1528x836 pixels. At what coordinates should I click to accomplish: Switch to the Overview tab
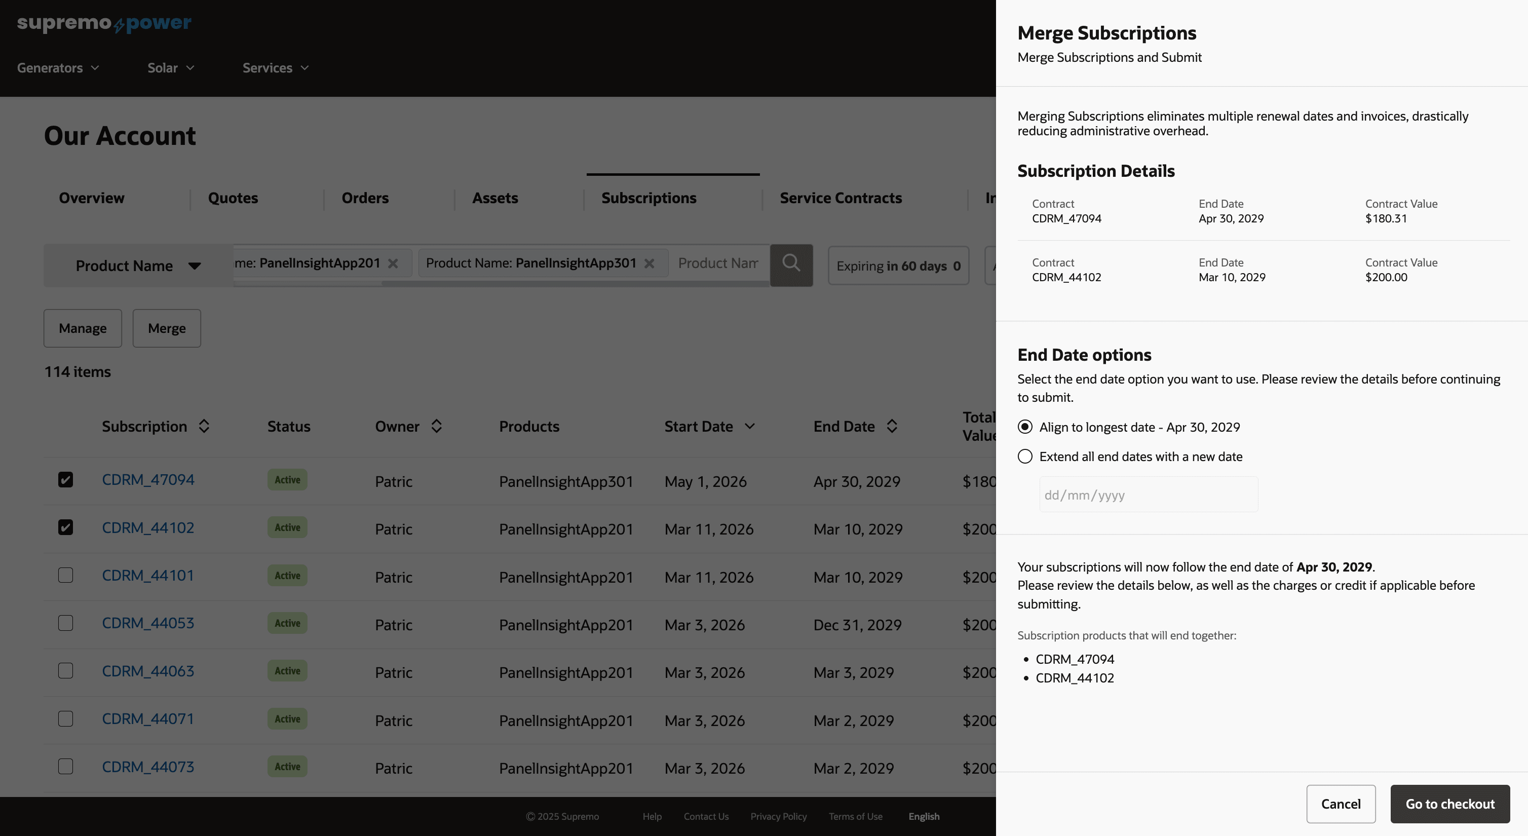click(x=91, y=198)
